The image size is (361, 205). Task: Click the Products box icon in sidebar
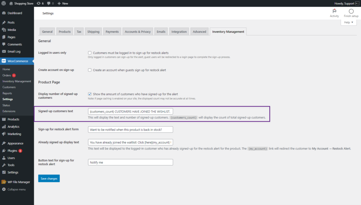click(4, 119)
